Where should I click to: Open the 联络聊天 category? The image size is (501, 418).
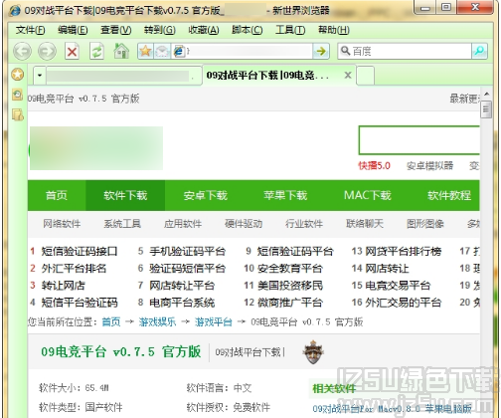click(365, 224)
